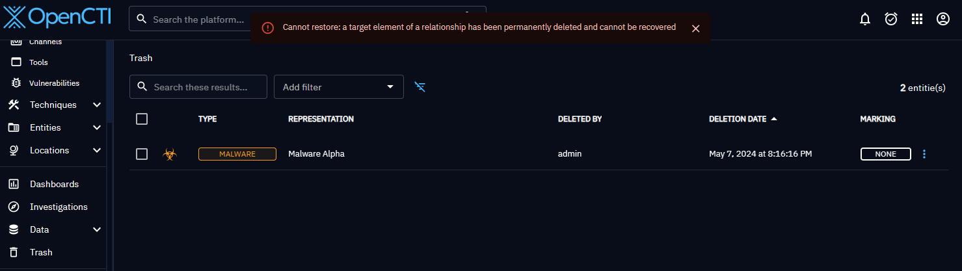Click the Malware Alpha biohazard icon

click(x=170, y=154)
